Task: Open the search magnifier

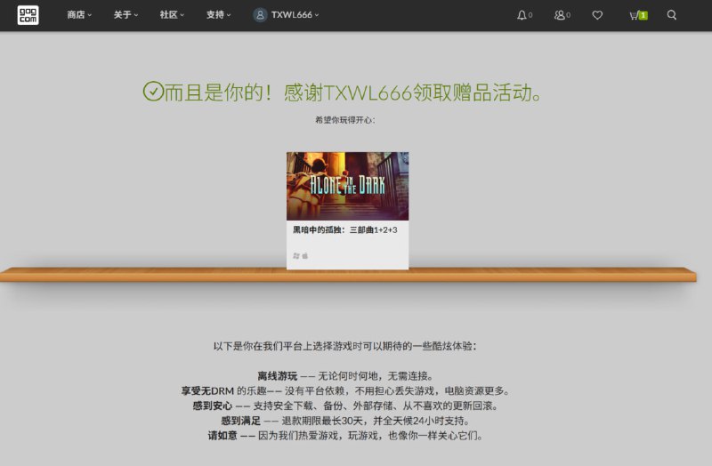Action: (672, 15)
